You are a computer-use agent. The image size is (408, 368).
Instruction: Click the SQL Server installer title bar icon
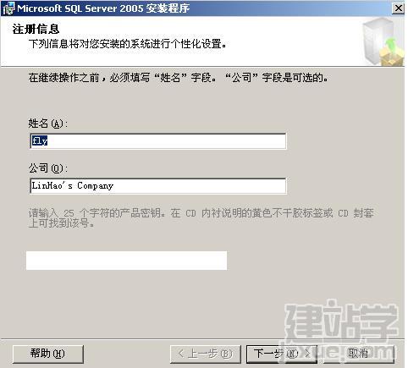pos(8,8)
